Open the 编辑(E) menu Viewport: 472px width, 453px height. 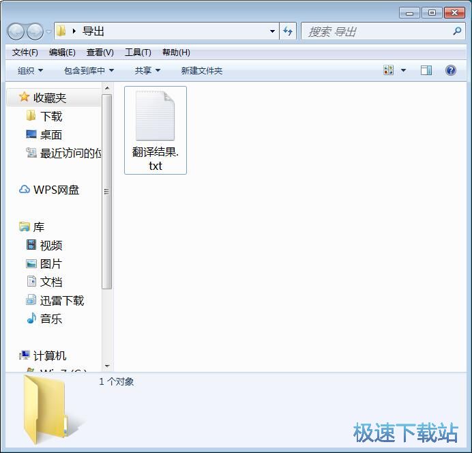pos(62,53)
